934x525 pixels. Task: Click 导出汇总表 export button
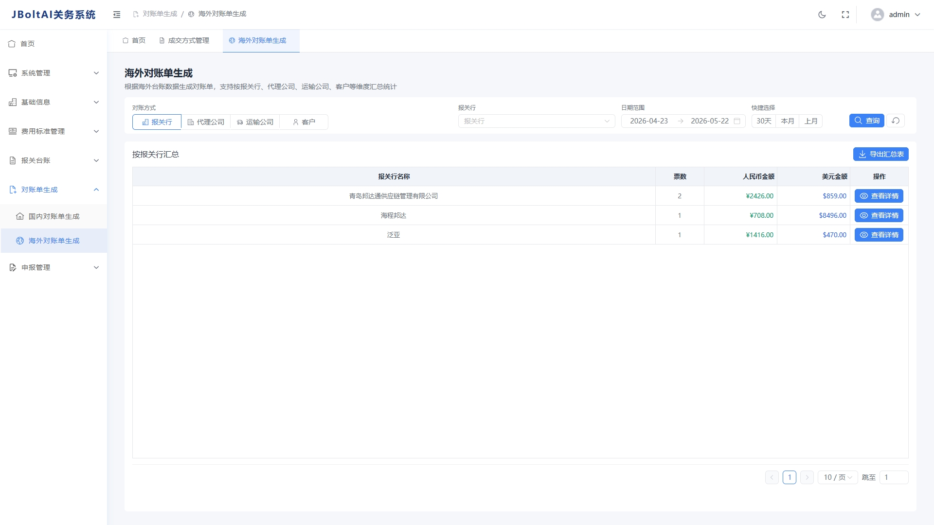tap(881, 154)
